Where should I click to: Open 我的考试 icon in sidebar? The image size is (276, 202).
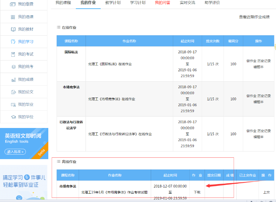point(13,54)
